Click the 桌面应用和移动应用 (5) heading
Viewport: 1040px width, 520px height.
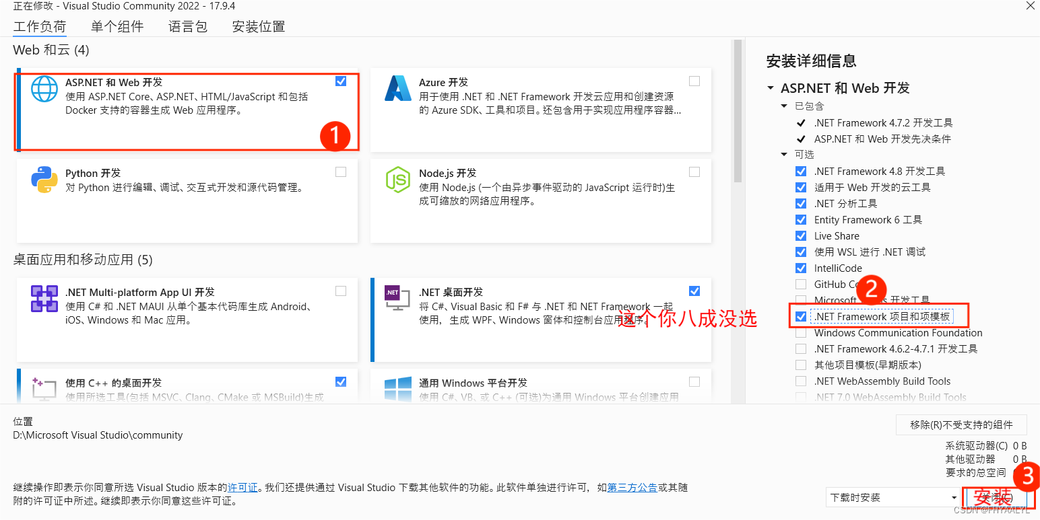click(83, 260)
